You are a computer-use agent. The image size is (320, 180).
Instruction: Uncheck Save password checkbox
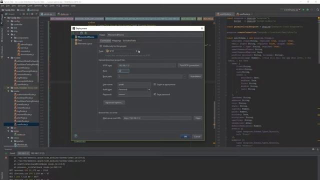coord(154,94)
